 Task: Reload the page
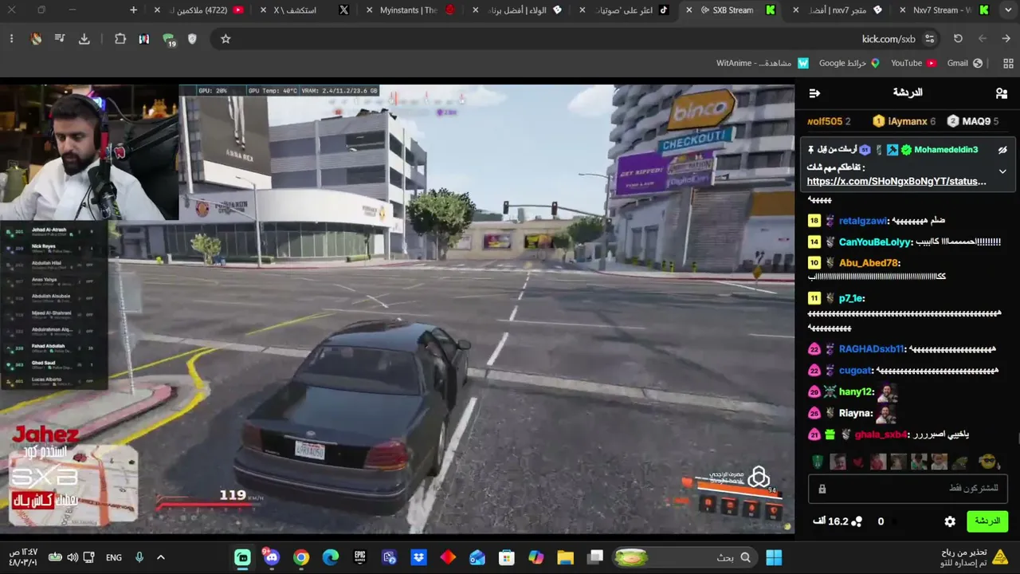click(x=958, y=39)
